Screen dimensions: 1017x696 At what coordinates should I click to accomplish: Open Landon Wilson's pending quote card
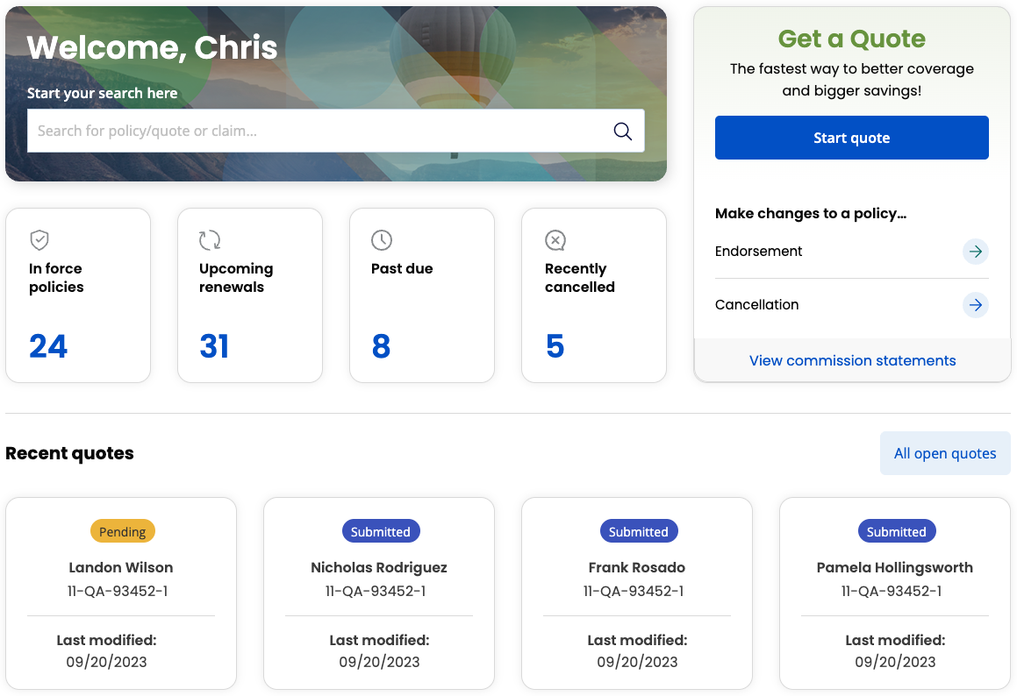(x=121, y=593)
